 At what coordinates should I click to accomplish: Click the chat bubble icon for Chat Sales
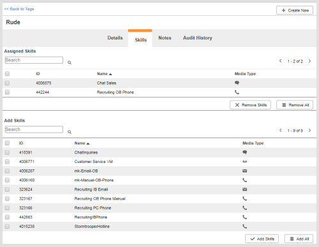coord(237,83)
